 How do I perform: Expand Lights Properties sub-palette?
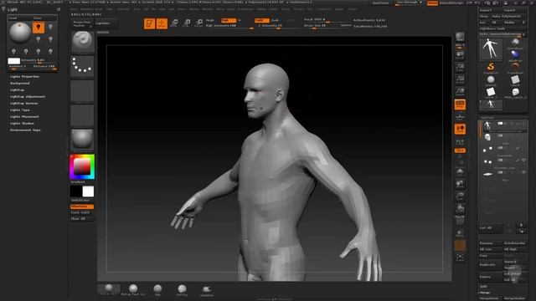pos(24,76)
